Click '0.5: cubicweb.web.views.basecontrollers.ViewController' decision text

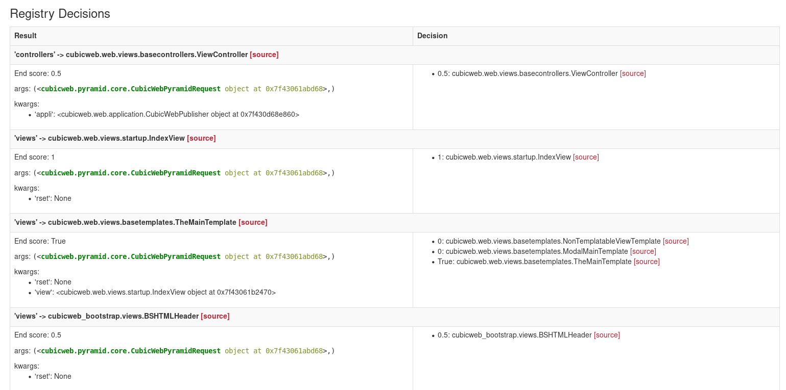tap(528, 73)
